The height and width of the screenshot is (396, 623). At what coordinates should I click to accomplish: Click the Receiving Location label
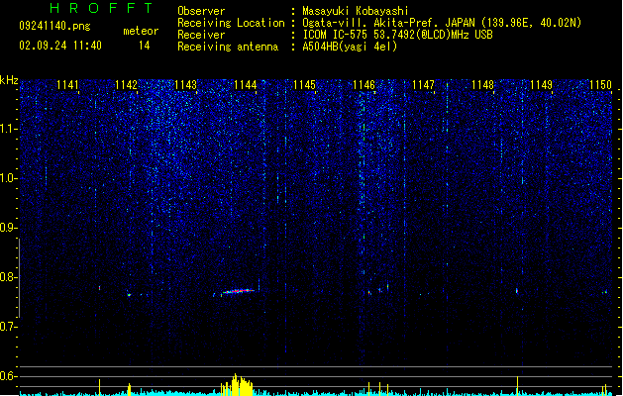[x=231, y=23]
